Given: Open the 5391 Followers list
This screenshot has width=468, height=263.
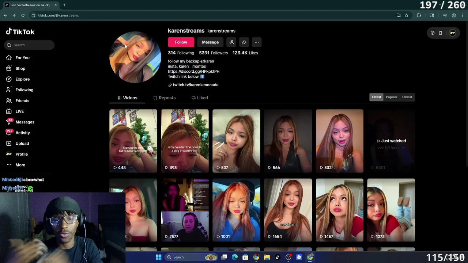Looking at the screenshot, I should [x=214, y=53].
